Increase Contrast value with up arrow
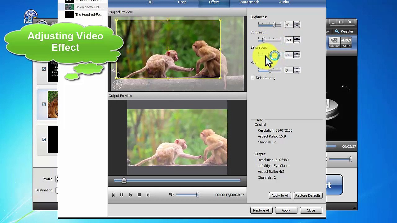Viewport: 397px width, 223px height. tap(297, 38)
